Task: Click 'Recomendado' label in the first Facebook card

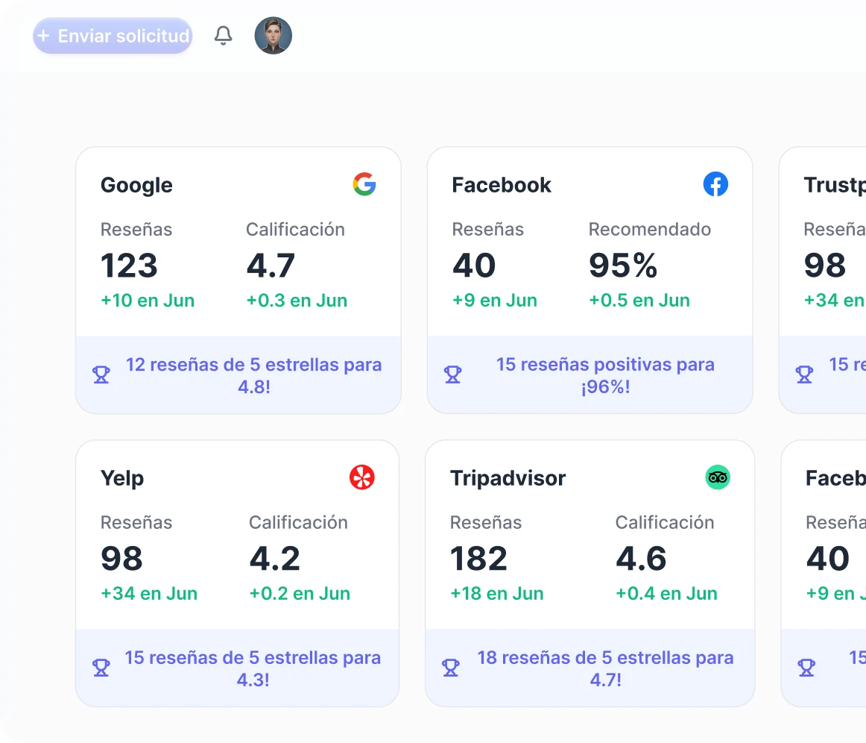Action: (x=650, y=229)
